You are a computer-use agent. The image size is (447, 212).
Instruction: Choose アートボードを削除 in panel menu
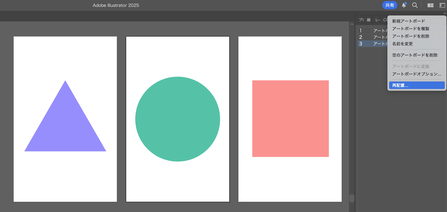(x=411, y=36)
